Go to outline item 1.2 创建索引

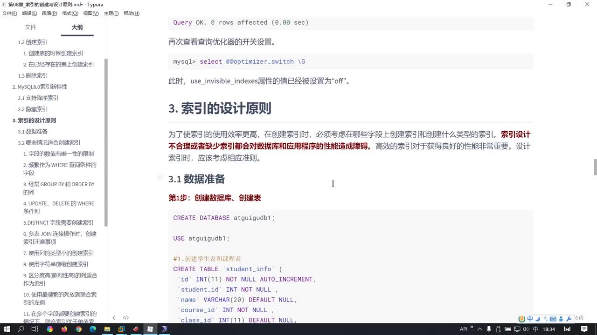coord(33,42)
